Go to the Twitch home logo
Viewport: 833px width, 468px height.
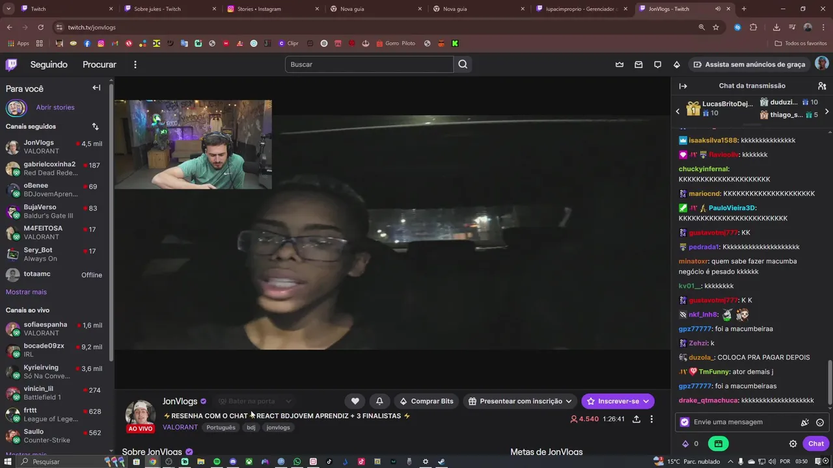12,64
